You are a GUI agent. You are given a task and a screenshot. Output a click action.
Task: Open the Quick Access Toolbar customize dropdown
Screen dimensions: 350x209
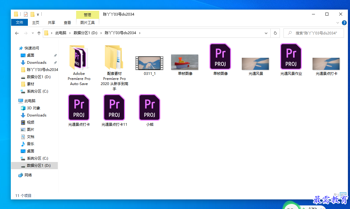click(x=38, y=14)
